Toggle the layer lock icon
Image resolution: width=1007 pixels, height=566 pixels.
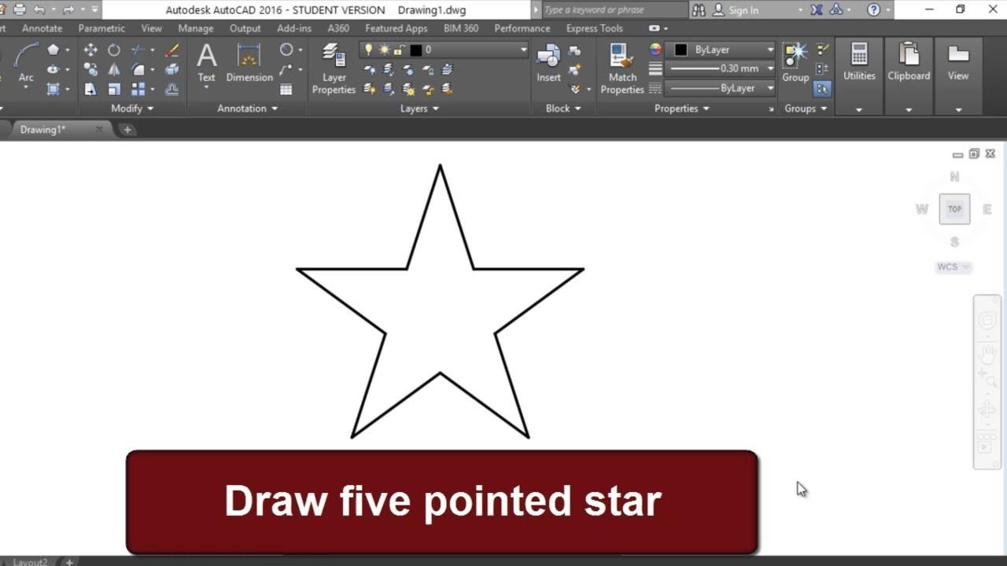(x=397, y=50)
